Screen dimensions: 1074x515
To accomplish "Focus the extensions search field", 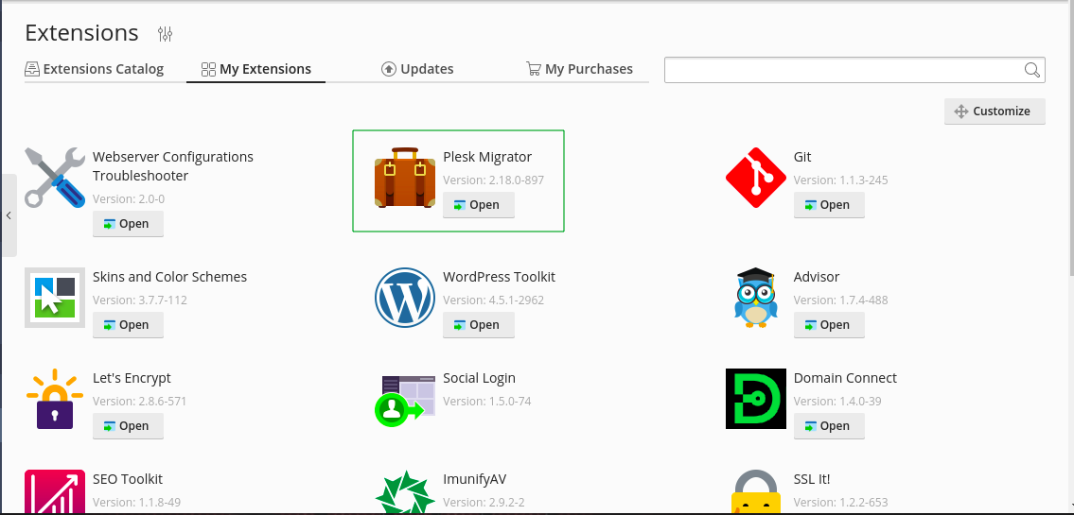I will (x=854, y=70).
